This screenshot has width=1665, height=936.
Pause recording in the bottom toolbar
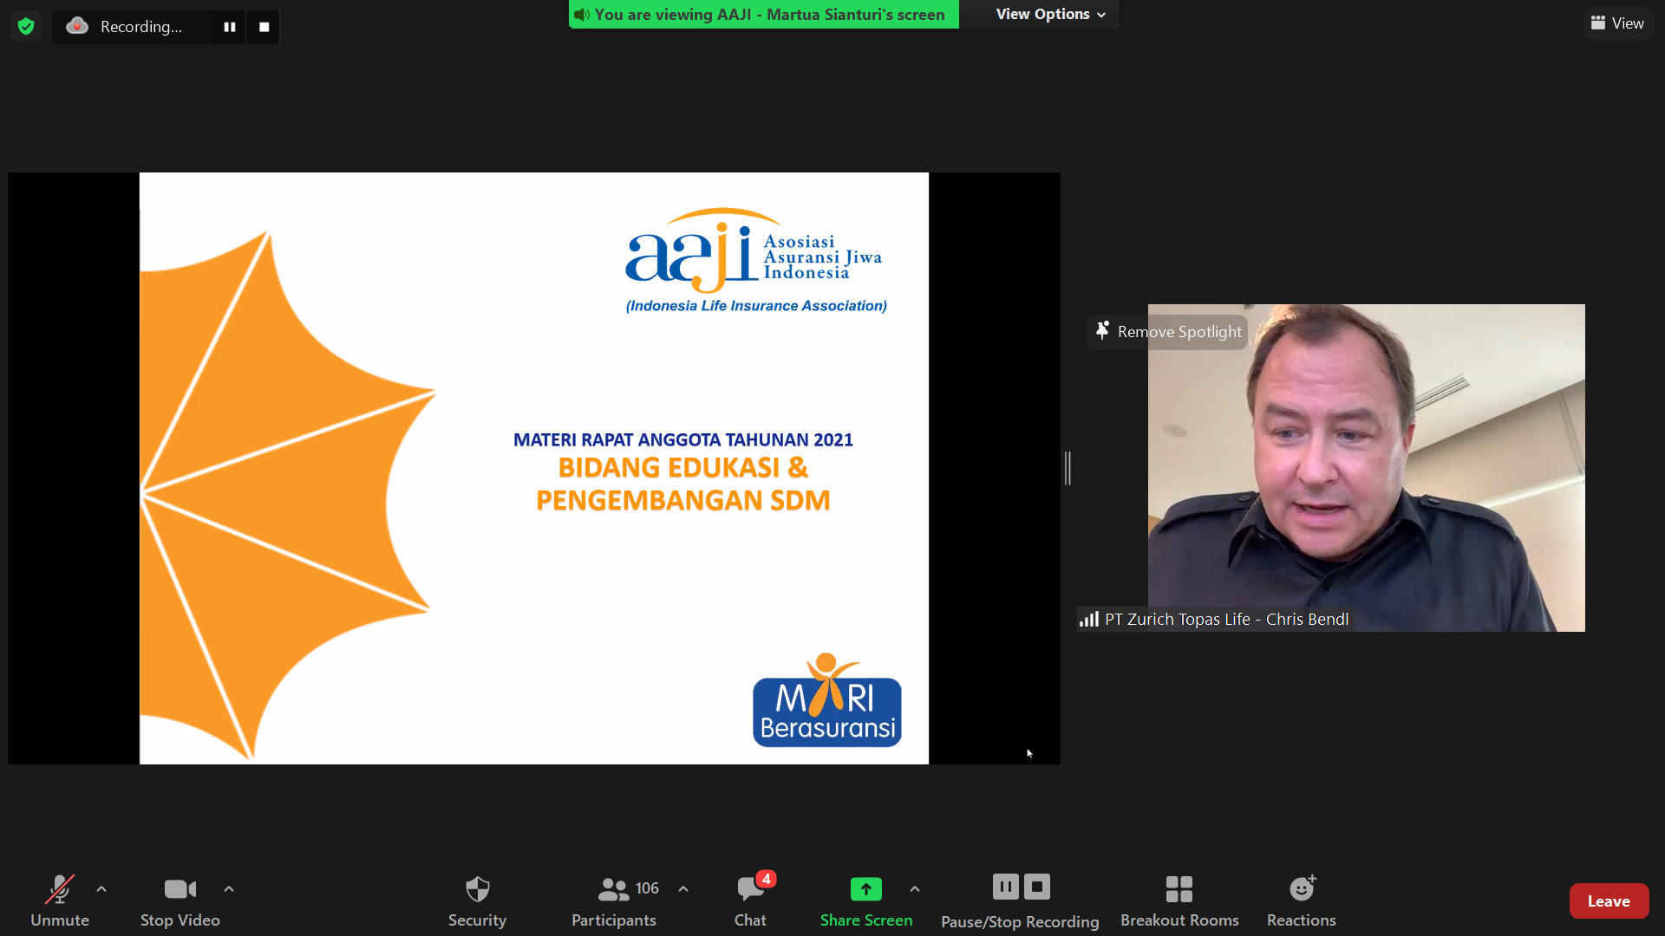[1005, 887]
